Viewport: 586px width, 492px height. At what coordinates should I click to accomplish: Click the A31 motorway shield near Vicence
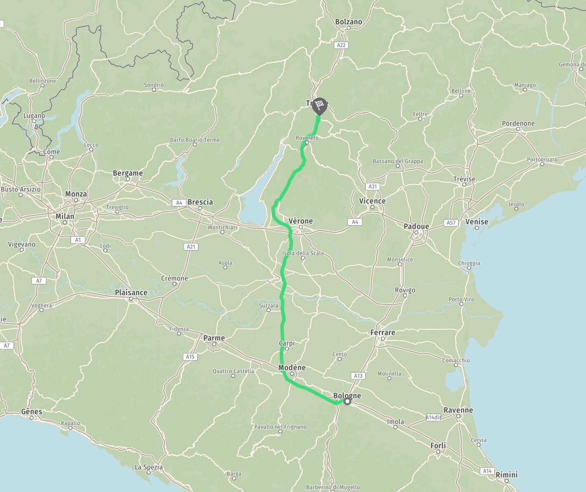tap(373, 186)
